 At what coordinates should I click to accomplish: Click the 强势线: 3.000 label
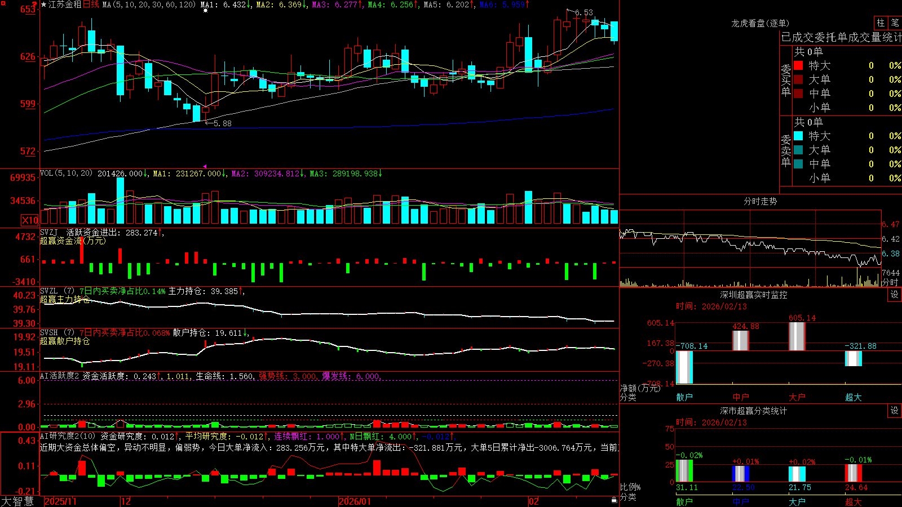[289, 376]
